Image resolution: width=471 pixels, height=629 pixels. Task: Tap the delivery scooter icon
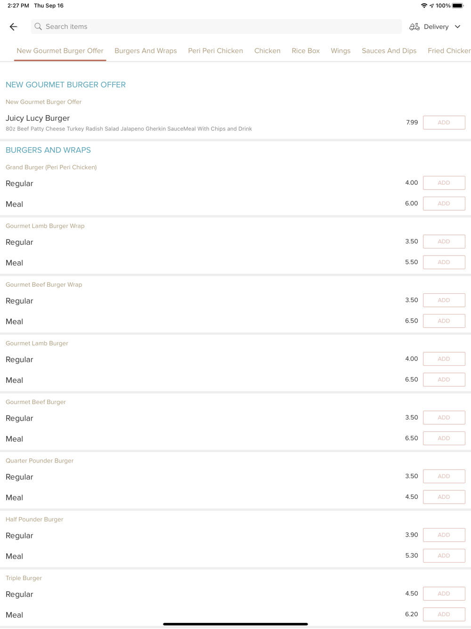(414, 27)
